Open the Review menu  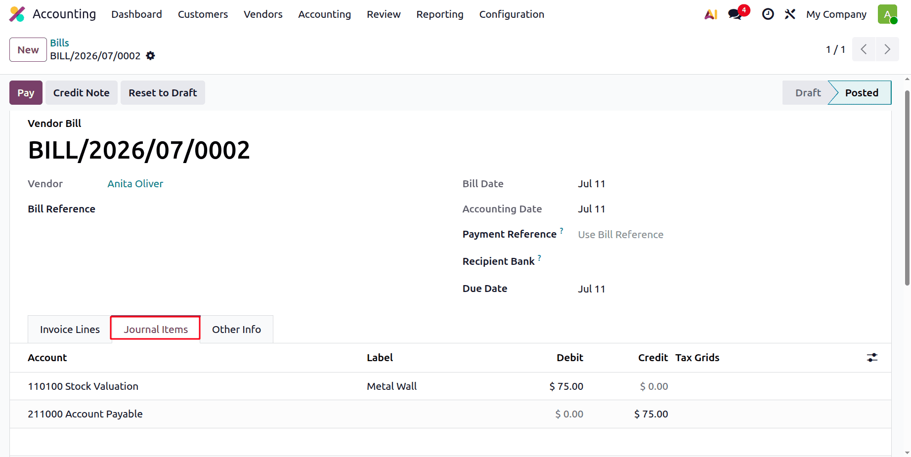[x=384, y=14]
